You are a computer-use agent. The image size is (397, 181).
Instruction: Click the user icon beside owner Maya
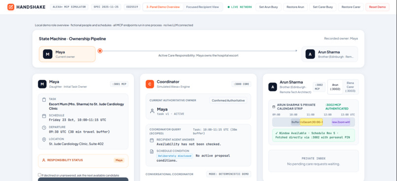point(152,111)
